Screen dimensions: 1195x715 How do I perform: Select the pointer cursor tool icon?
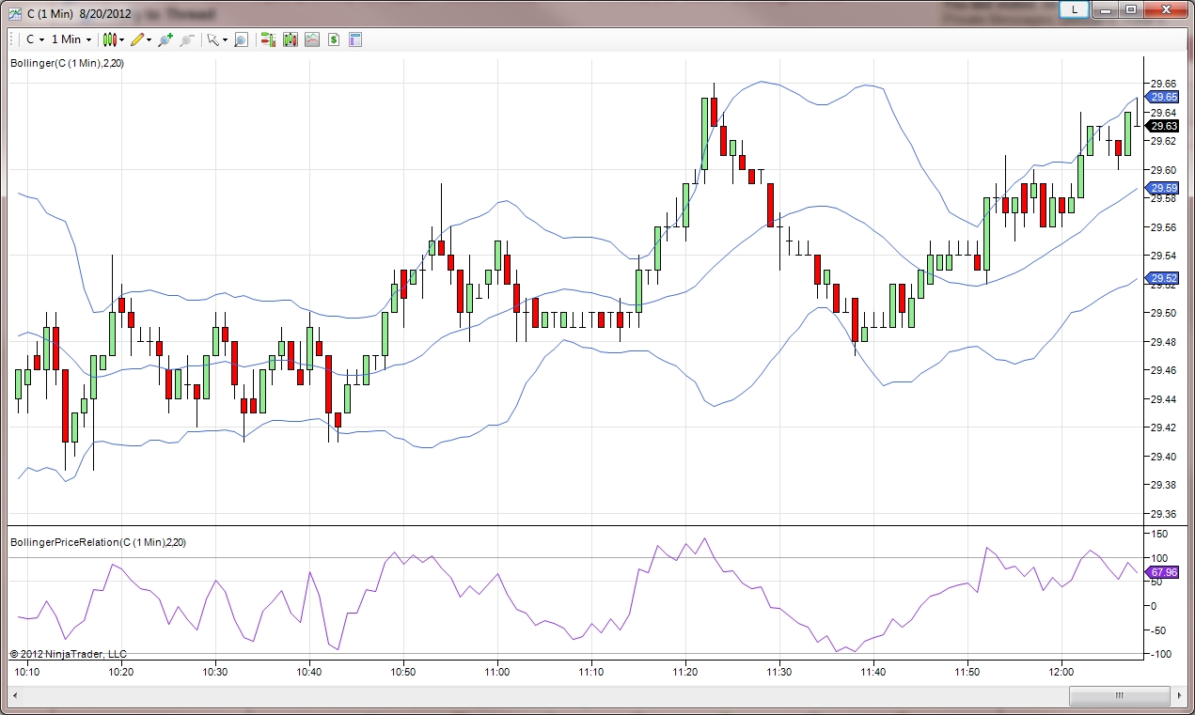click(x=213, y=39)
